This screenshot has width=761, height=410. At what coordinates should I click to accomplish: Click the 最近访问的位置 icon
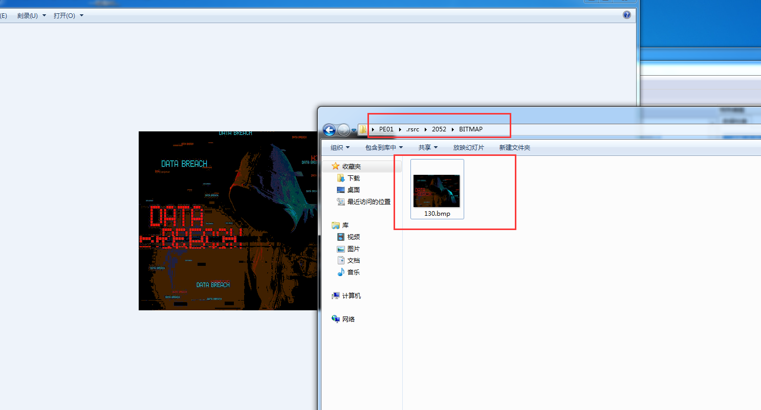(341, 201)
